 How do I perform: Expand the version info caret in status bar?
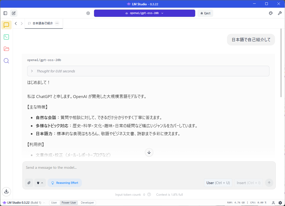click(44, 203)
